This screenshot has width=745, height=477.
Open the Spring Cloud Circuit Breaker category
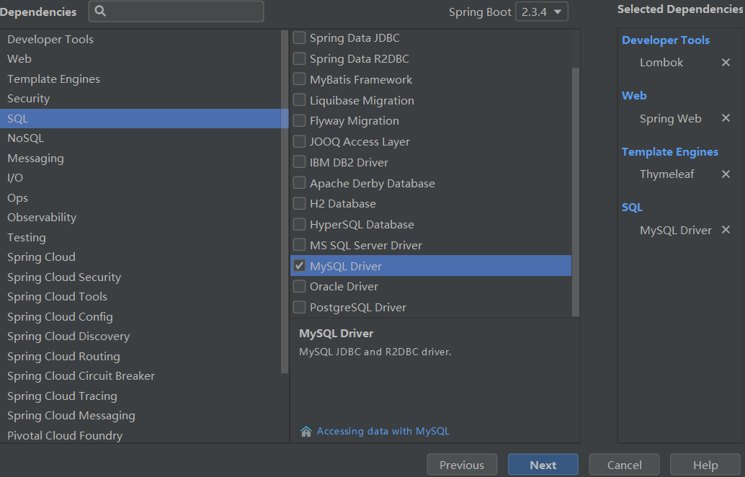coord(140,376)
